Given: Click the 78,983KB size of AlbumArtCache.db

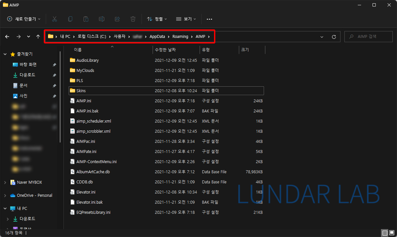Looking at the screenshot, I should [254, 172].
